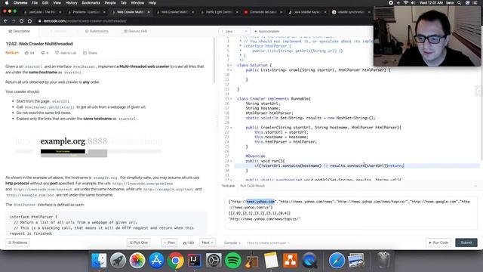Collapse the run method fold arrow

tap(232, 161)
